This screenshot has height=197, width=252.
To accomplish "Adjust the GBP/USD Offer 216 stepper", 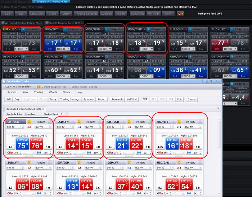I will [121, 153].
